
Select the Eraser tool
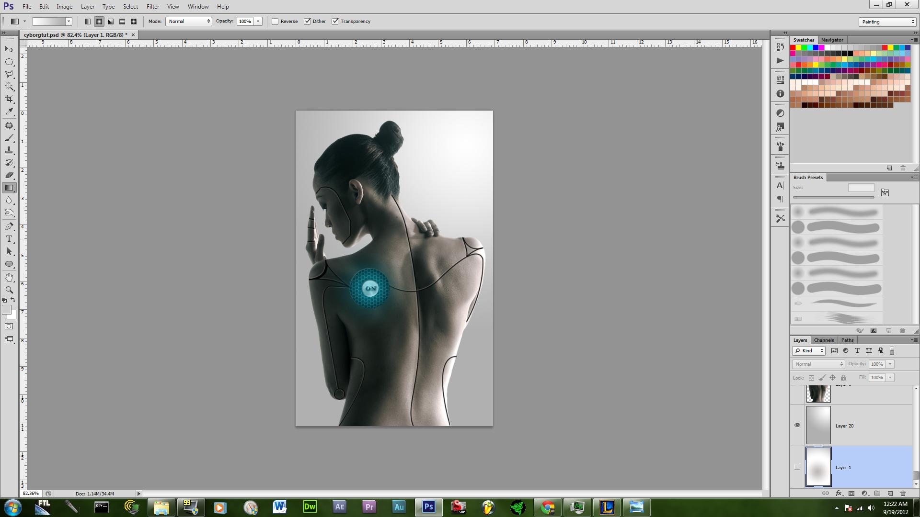(9, 175)
